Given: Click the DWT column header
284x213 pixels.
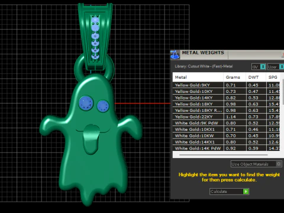Looking at the screenshot, I should click(x=256, y=77).
